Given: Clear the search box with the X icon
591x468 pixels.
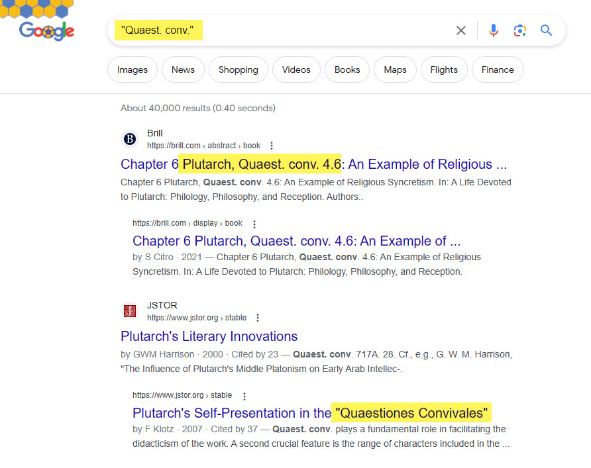Looking at the screenshot, I should (x=460, y=30).
